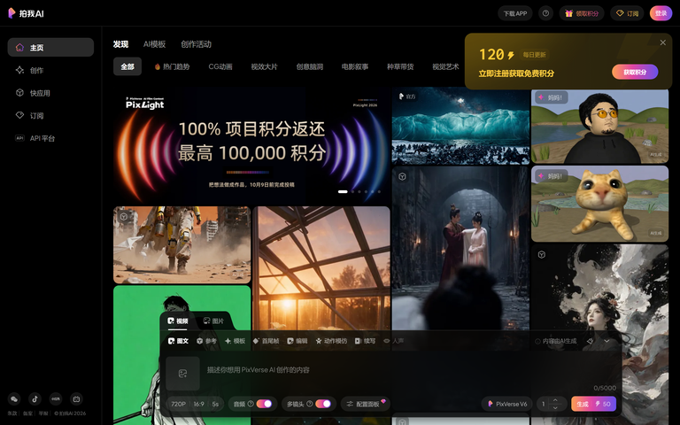Select the 首尾帧 mode

pos(266,341)
